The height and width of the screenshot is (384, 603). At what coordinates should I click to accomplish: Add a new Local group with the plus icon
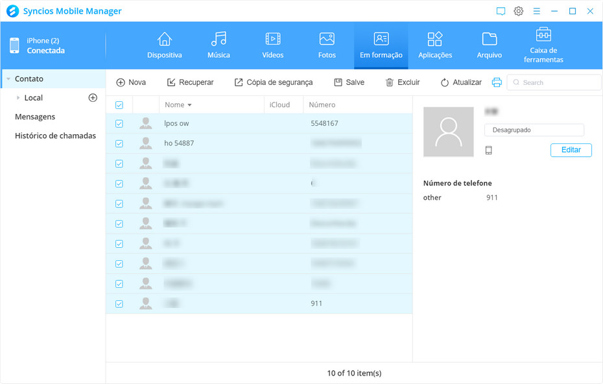pyautogui.click(x=93, y=98)
